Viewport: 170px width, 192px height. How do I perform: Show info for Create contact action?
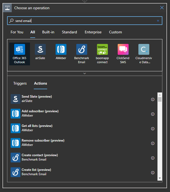tap(153, 158)
